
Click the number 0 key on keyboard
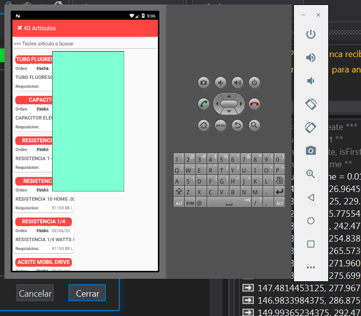tap(280, 159)
